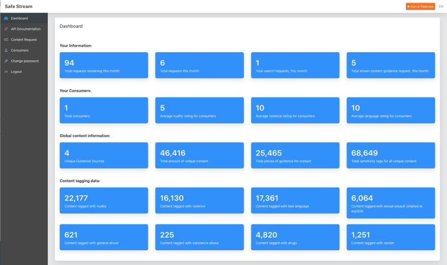Click the 'Unique Guidance Sources' card
The width and height of the screenshot is (447, 265).
click(x=104, y=155)
